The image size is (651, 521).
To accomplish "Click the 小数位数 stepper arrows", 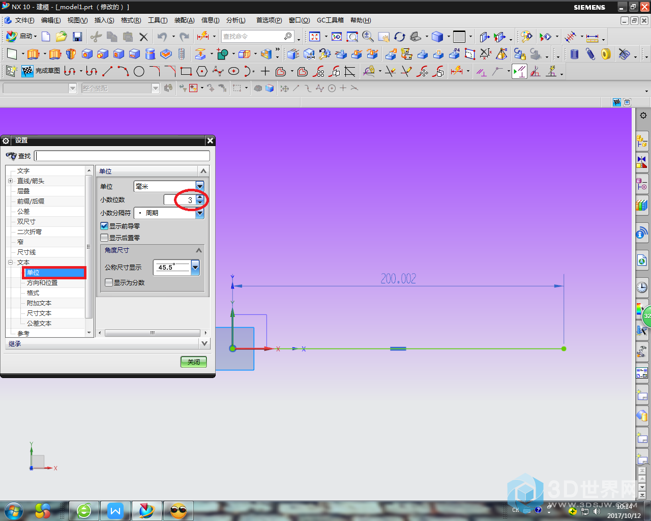I will (x=200, y=200).
